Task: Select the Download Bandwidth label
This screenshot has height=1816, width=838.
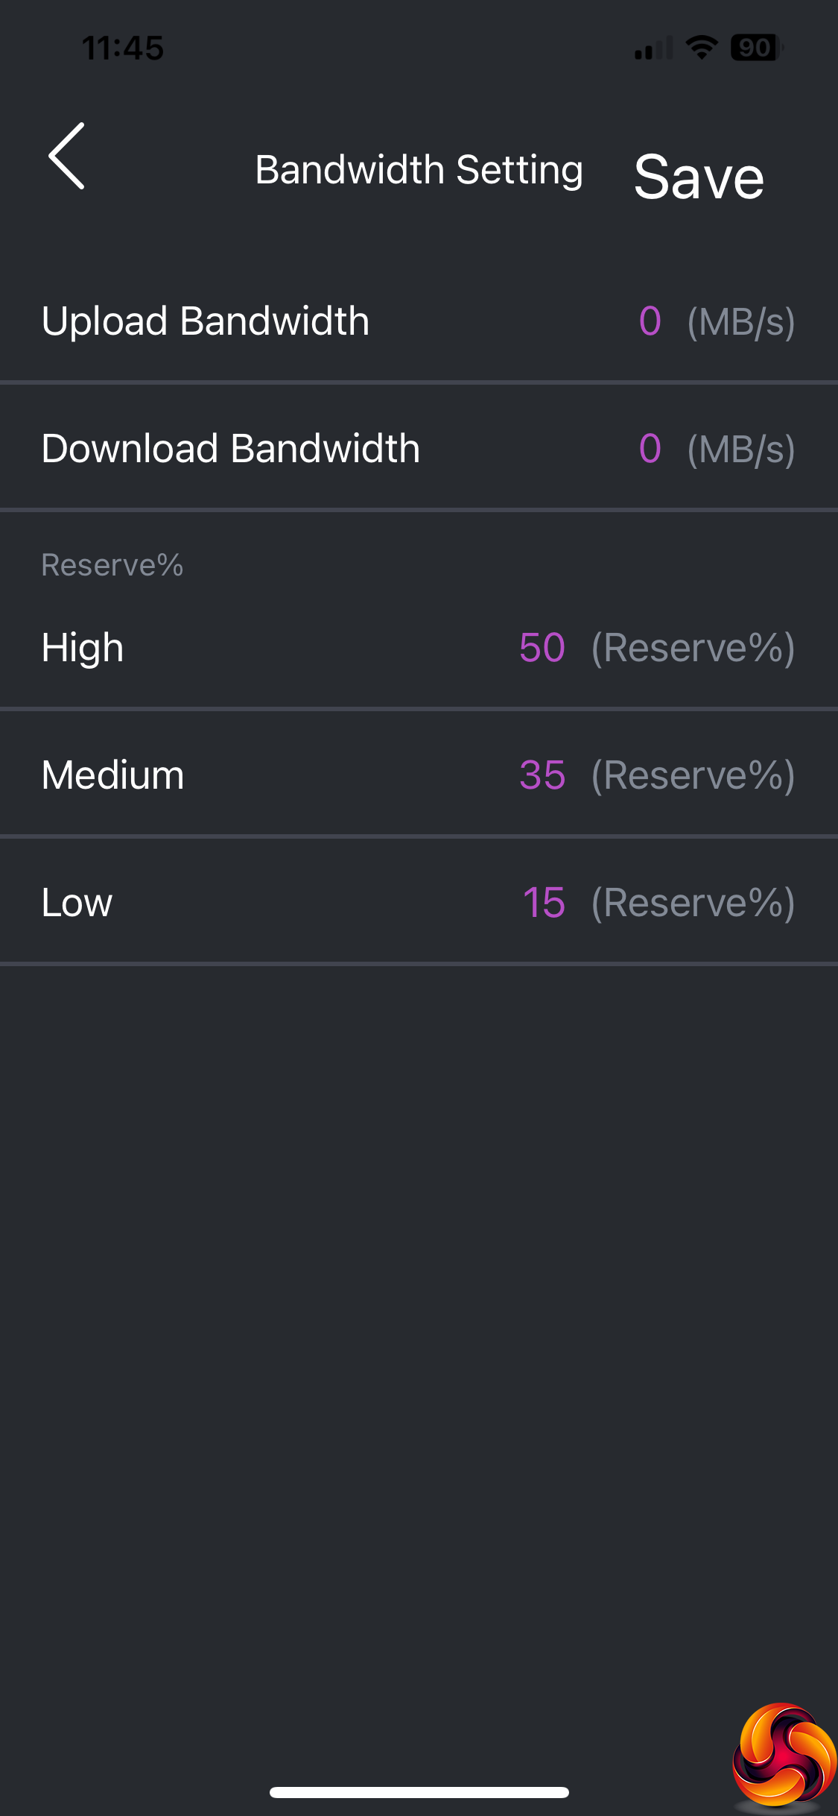Action: [x=231, y=449]
